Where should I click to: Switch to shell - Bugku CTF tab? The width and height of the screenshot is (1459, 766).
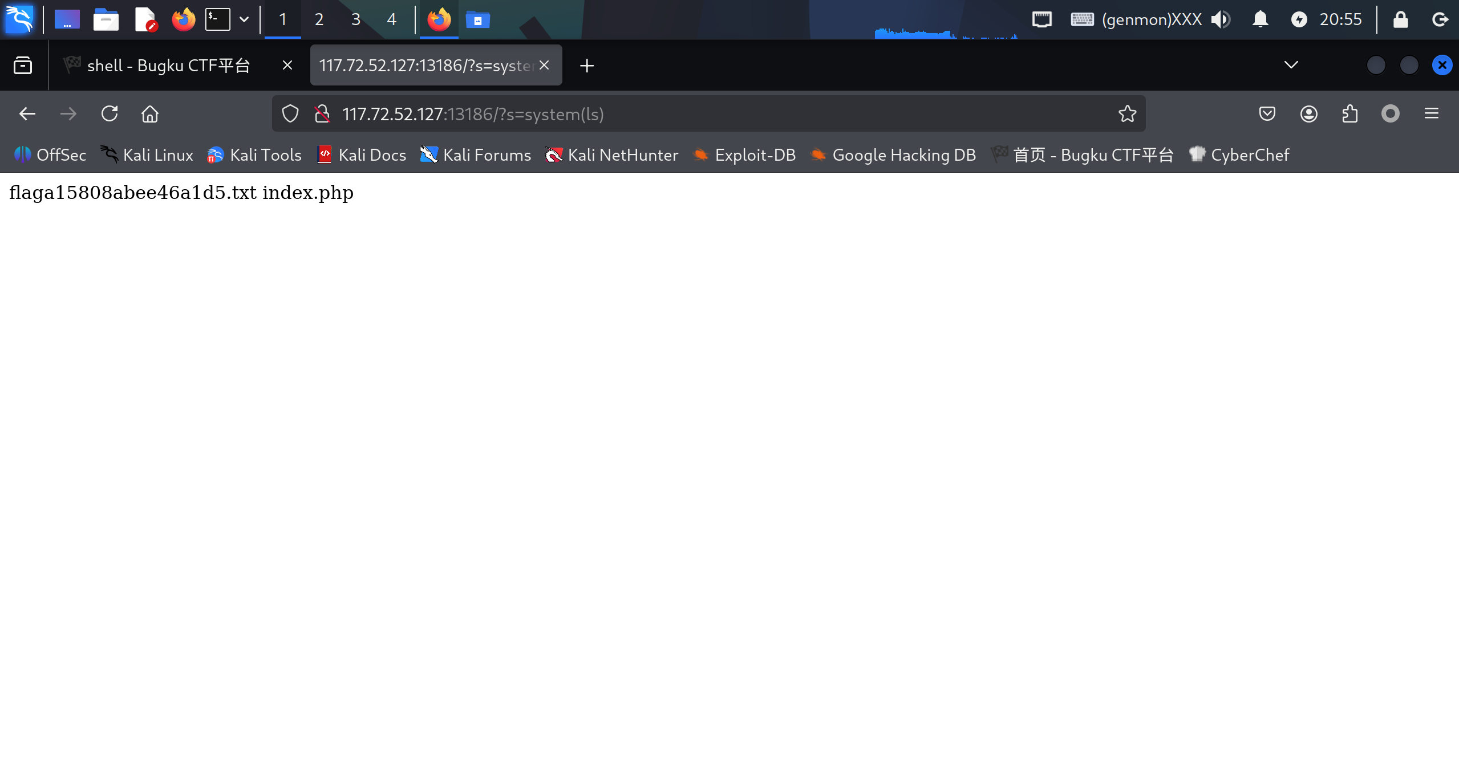point(169,66)
